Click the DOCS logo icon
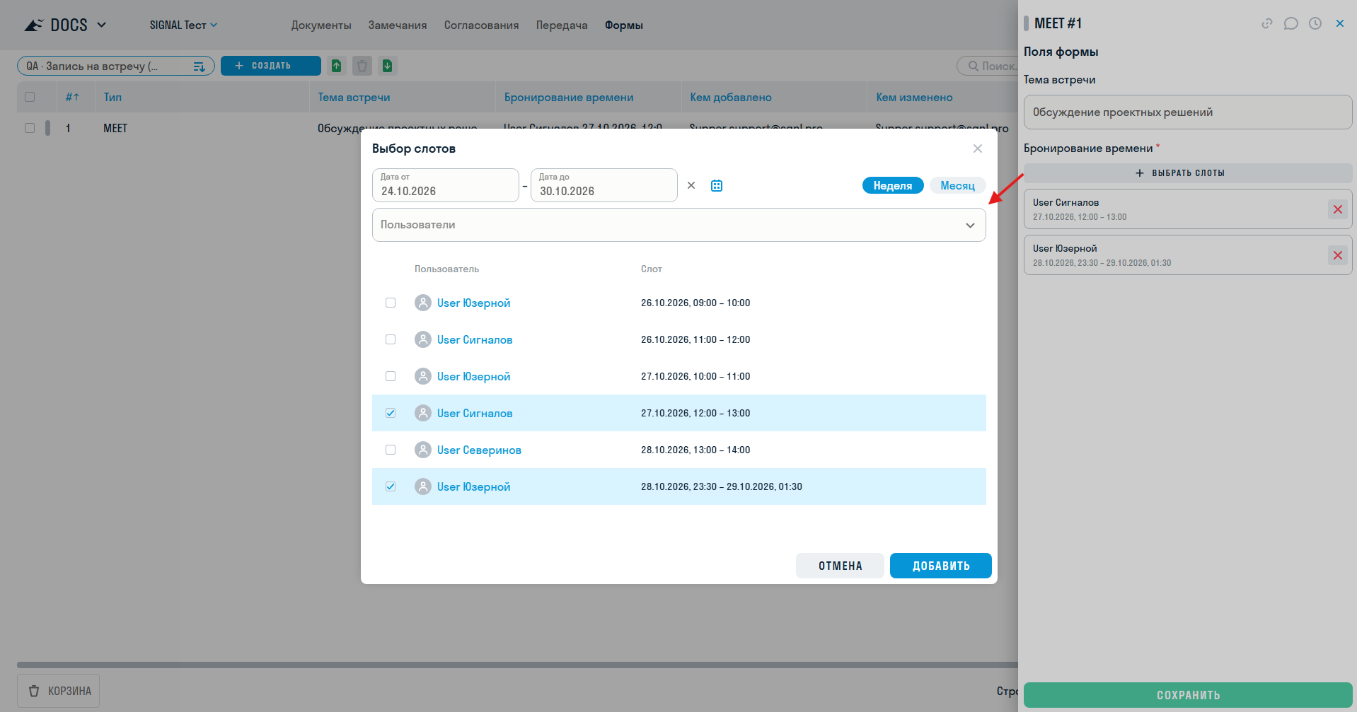Screen dimensions: 1357x712 click(34, 25)
